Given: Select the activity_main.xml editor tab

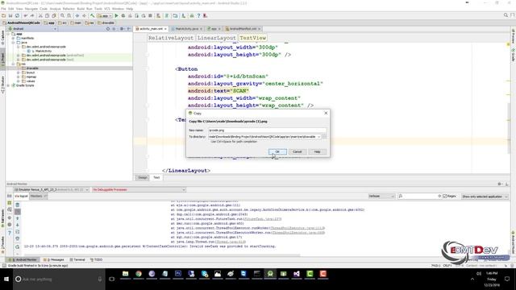Looking at the screenshot, I should [151, 29].
